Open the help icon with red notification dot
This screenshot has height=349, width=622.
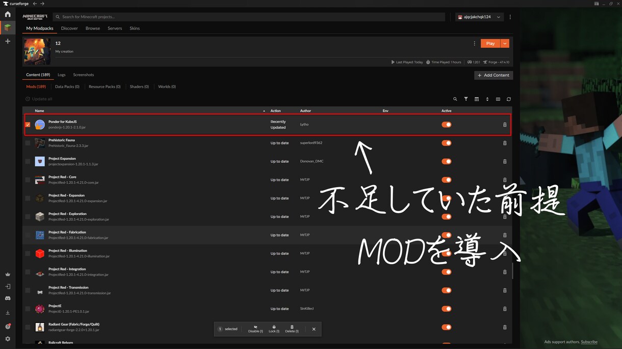tap(8, 326)
